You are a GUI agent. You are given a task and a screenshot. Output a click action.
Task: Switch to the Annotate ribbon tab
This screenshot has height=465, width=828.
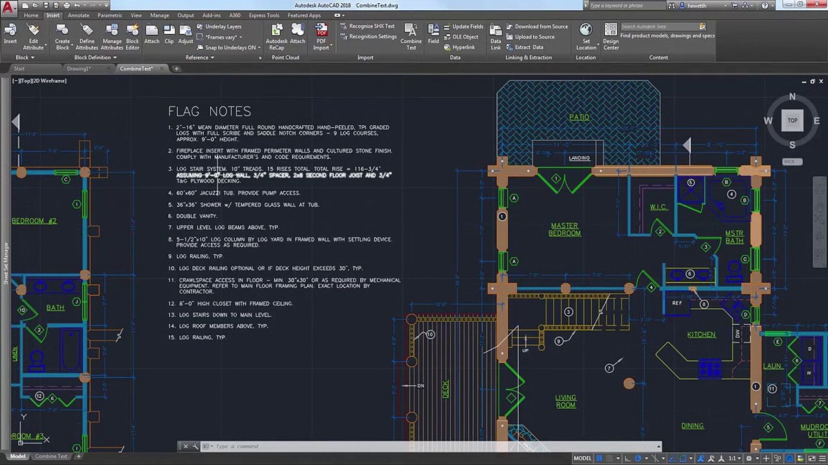78,15
